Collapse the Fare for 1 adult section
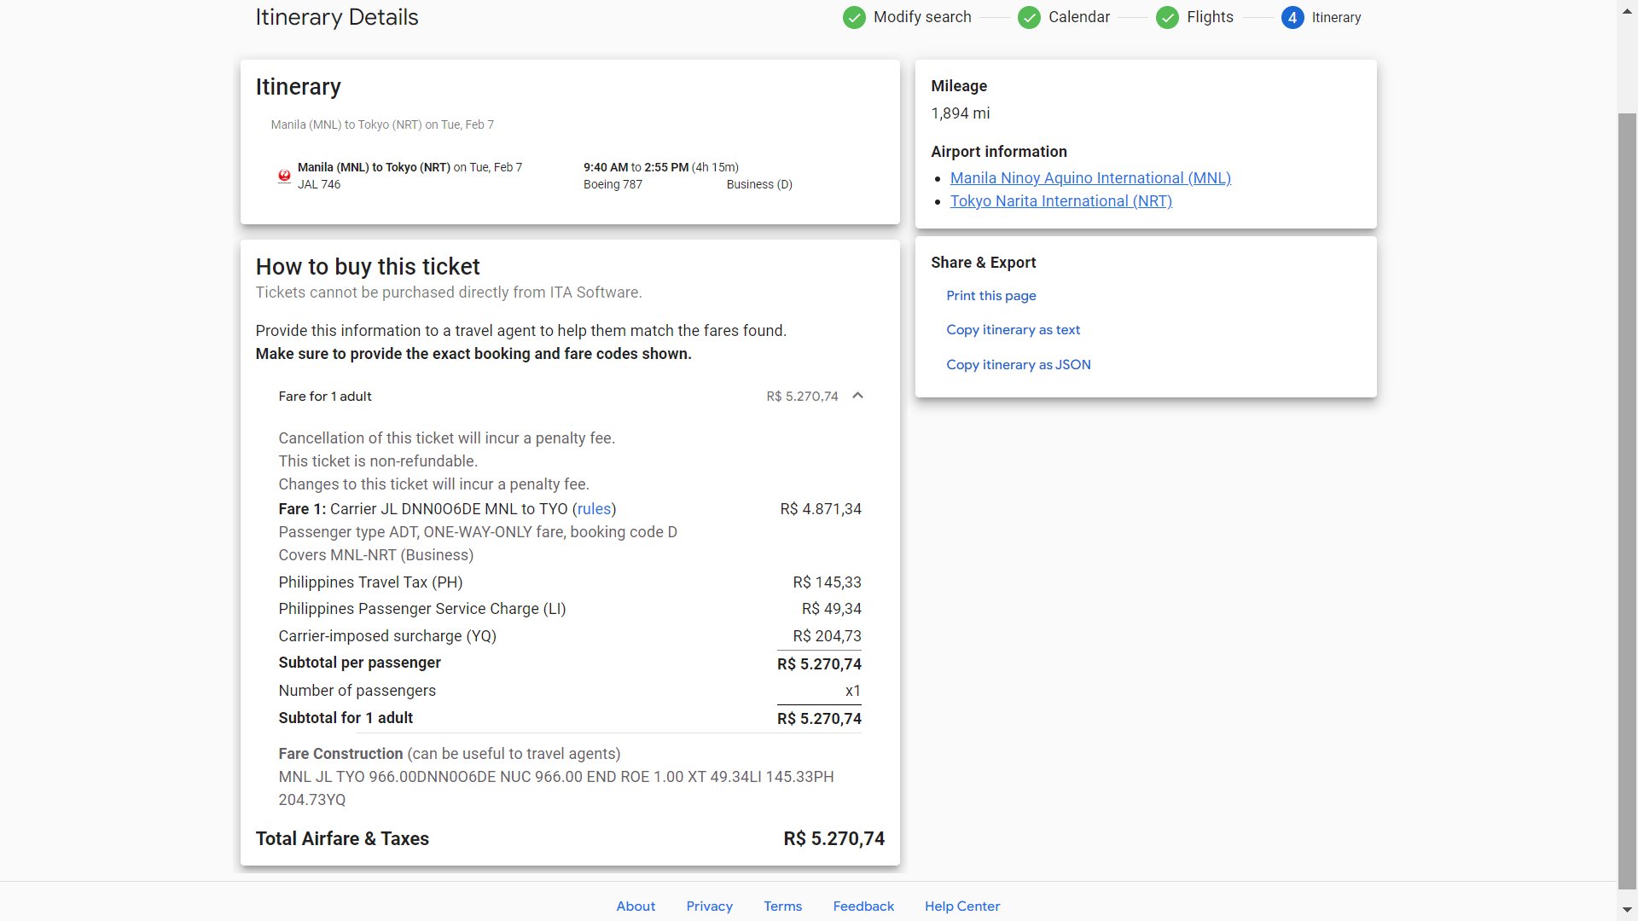Screen dimensions: 1638x921 858,396
